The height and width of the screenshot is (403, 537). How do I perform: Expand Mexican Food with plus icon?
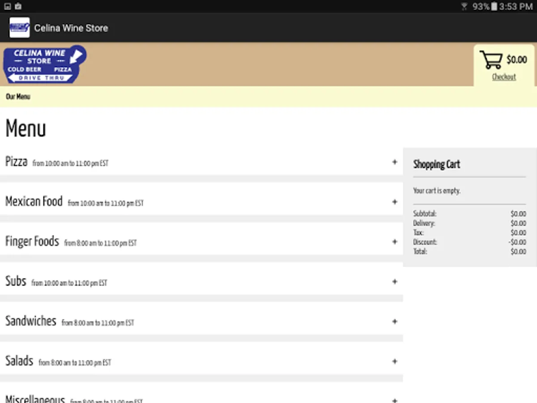click(x=395, y=202)
